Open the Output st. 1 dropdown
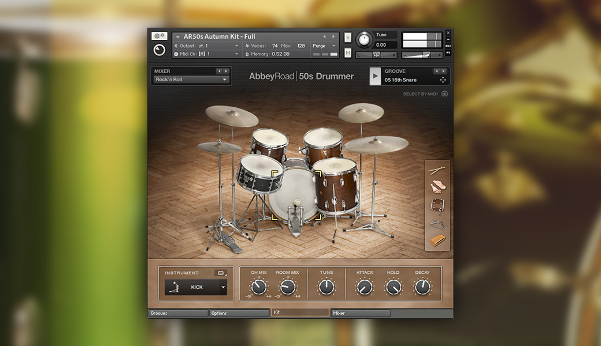Screen dimensions: 601x346 tap(206, 46)
